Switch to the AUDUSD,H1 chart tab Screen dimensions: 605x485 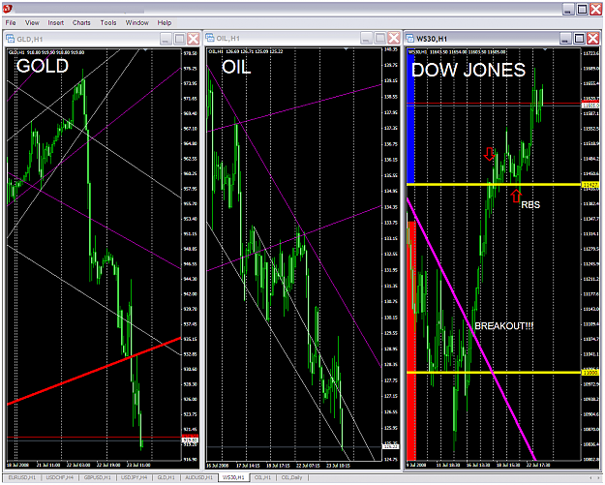pyautogui.click(x=198, y=477)
